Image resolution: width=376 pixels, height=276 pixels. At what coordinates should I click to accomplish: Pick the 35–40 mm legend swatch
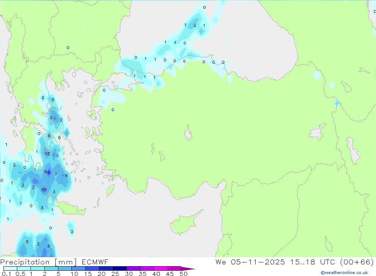click(x=147, y=268)
